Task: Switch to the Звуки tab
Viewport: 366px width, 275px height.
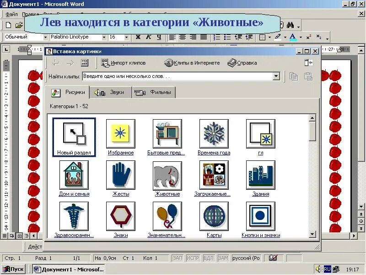Action: [111, 93]
